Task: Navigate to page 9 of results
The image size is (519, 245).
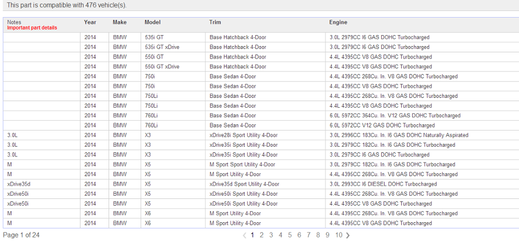Action: coord(327,235)
